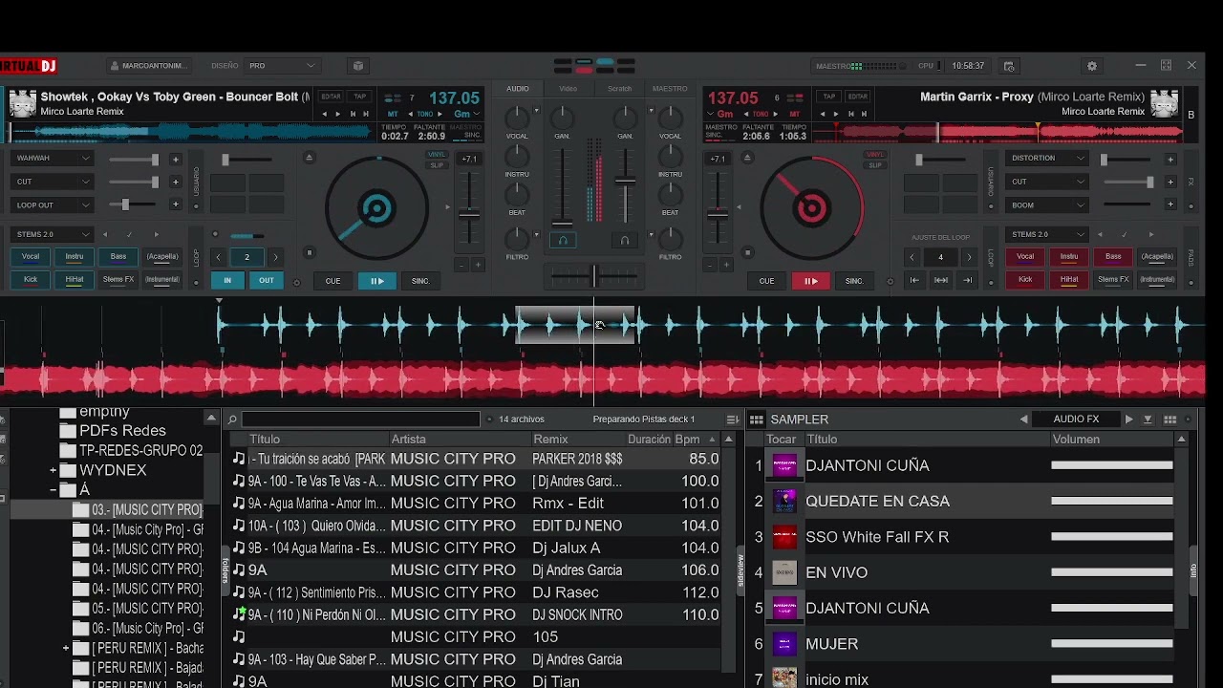
Task: Click plus icon next to DISTORTION effect
Action: pyautogui.click(x=1170, y=160)
